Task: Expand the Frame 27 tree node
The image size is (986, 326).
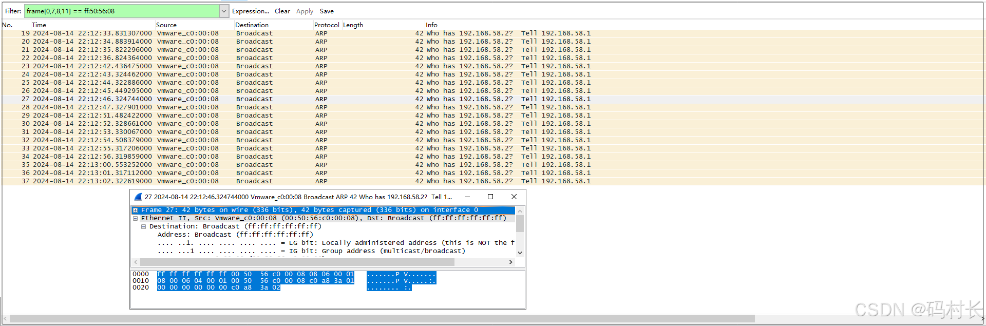Action: (x=135, y=210)
